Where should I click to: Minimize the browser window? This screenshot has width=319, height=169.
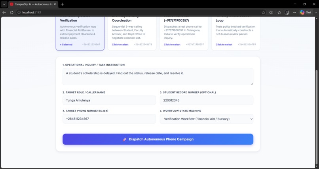[295, 4]
